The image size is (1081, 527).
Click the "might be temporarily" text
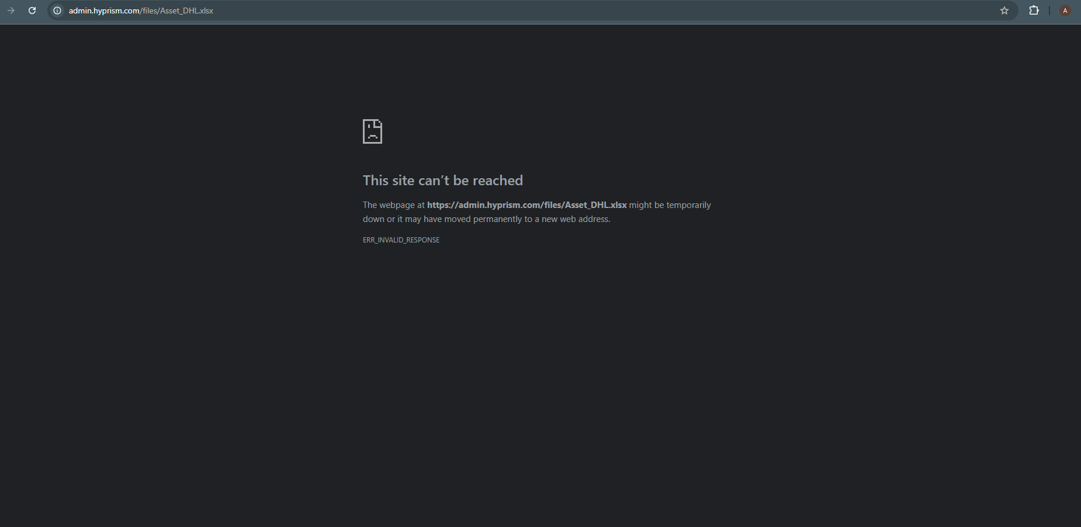[x=670, y=205]
